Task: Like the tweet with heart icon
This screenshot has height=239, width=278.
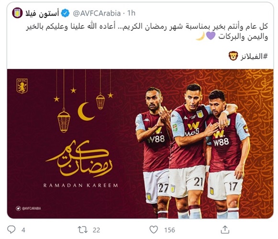Action: tap(154, 229)
